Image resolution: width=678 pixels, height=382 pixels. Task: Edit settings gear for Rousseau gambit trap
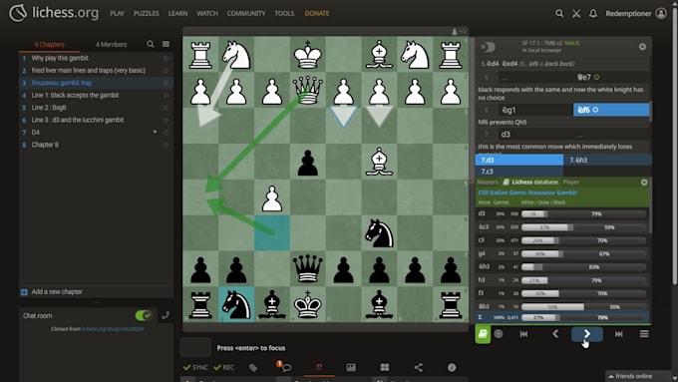166,83
